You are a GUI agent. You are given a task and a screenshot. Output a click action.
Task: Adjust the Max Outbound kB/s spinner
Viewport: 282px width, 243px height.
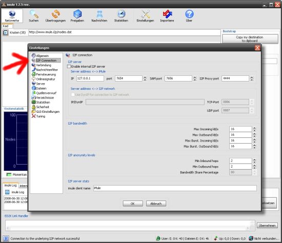(x=254, y=135)
